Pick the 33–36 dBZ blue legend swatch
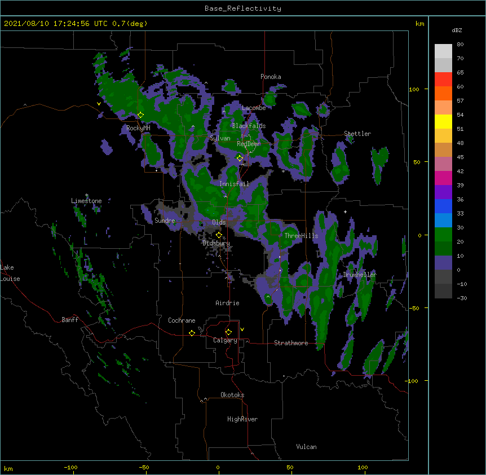486x475 pixels. (x=443, y=206)
